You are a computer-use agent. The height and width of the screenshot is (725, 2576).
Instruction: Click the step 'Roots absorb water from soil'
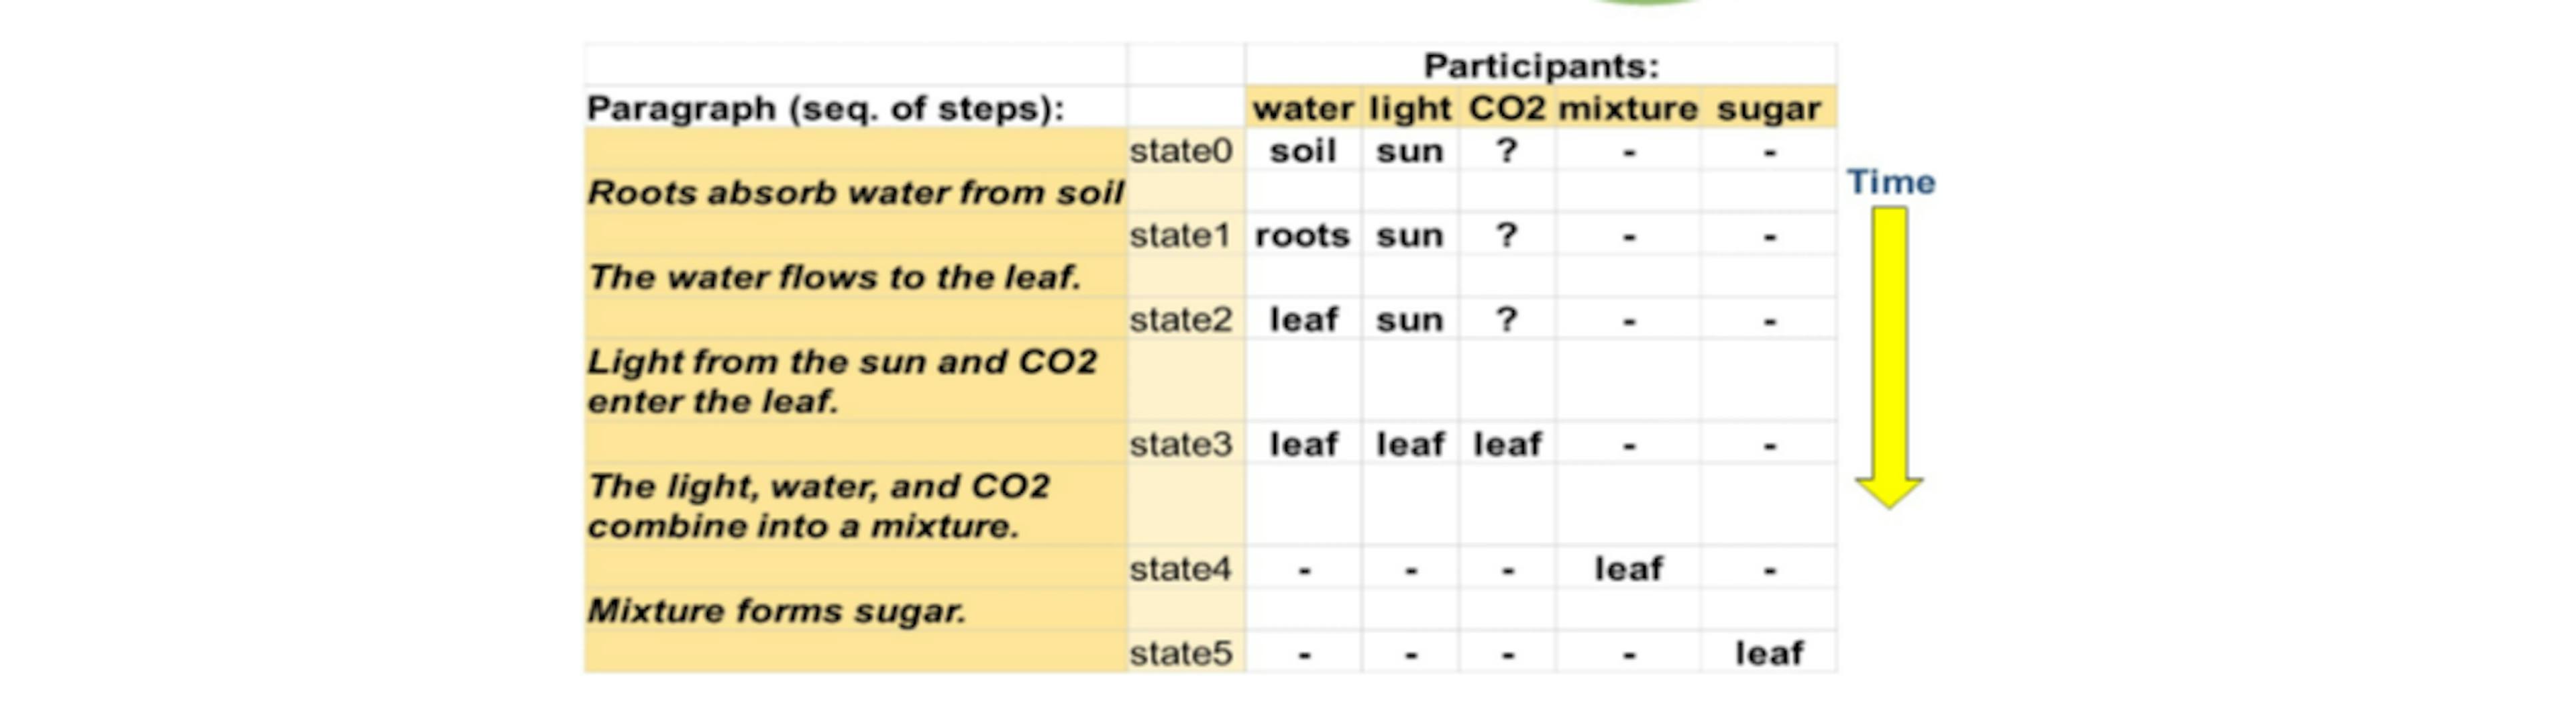(x=855, y=192)
